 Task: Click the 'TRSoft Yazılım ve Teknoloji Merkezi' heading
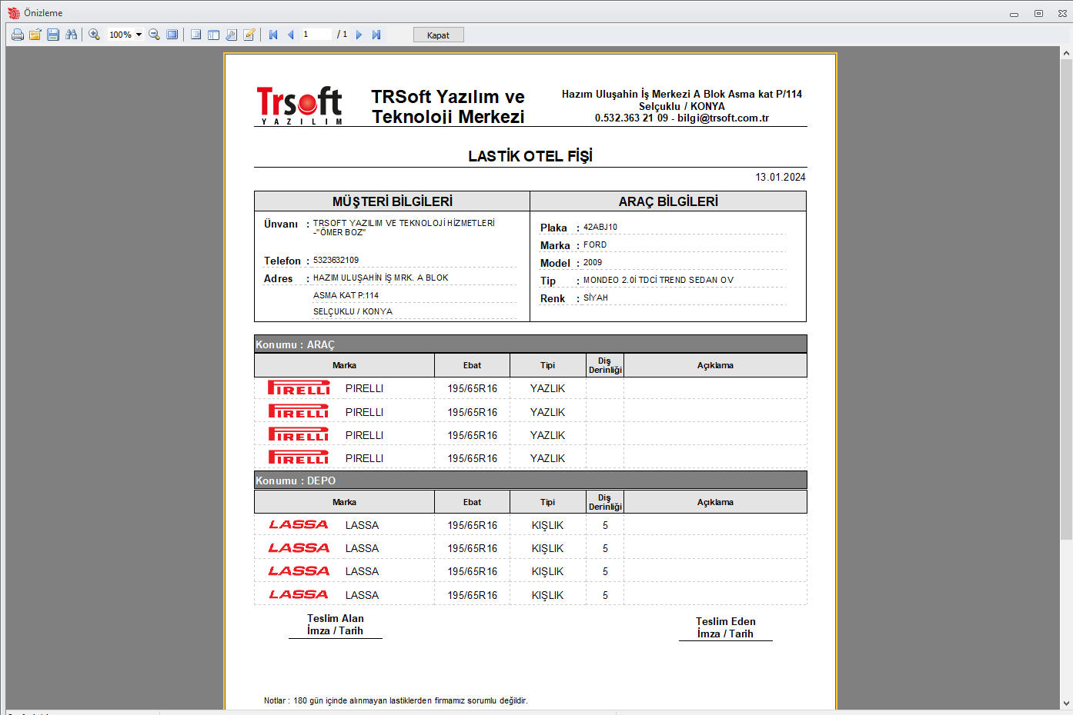click(448, 107)
